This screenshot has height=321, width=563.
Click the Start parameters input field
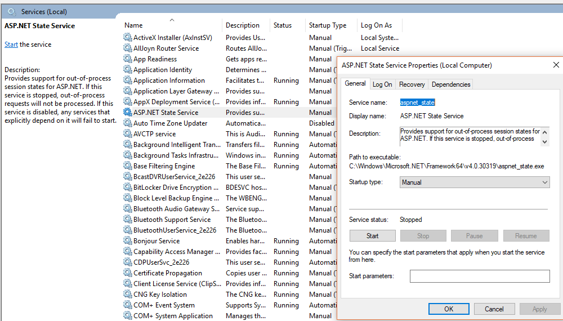[480, 276]
